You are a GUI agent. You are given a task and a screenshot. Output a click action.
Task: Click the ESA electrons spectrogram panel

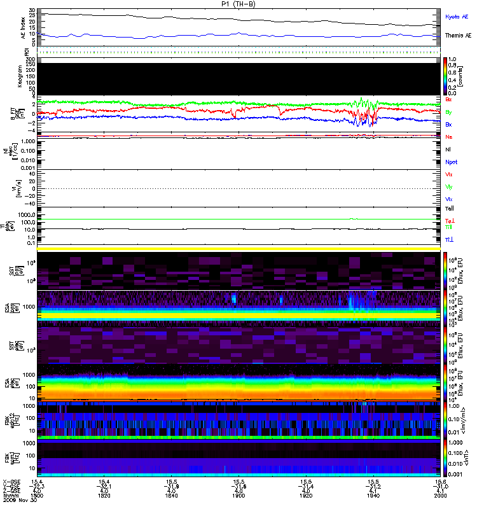(x=238, y=383)
